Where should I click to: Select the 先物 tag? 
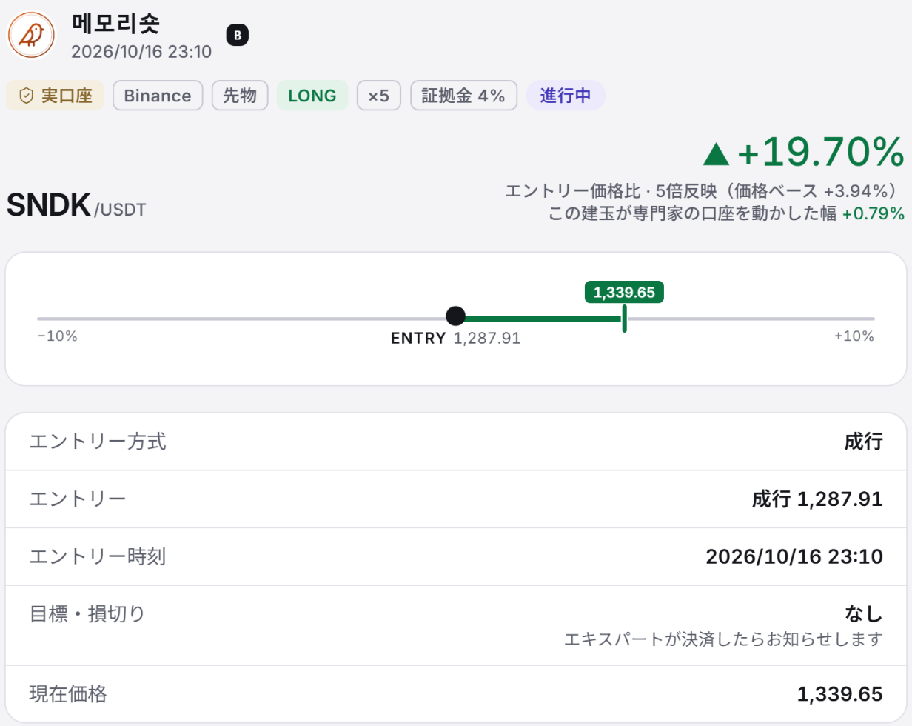(x=240, y=96)
